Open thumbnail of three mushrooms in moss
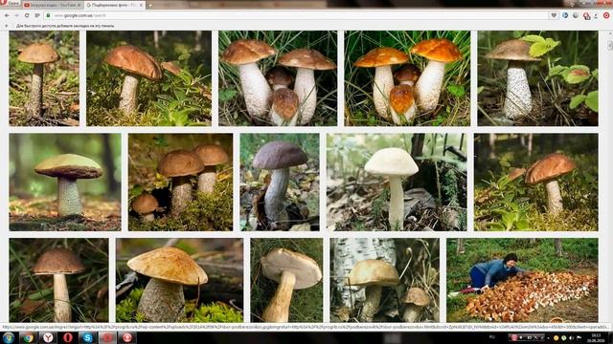Screen dimensions: 613x344 (x=181, y=183)
